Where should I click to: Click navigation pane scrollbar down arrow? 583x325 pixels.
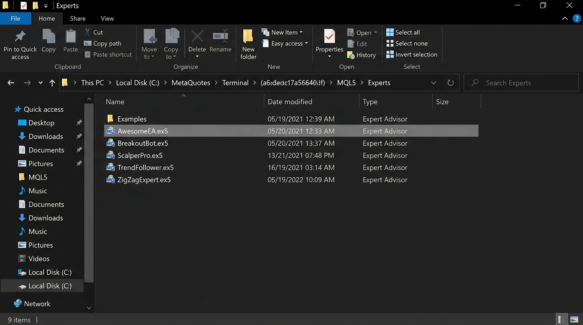click(89, 308)
